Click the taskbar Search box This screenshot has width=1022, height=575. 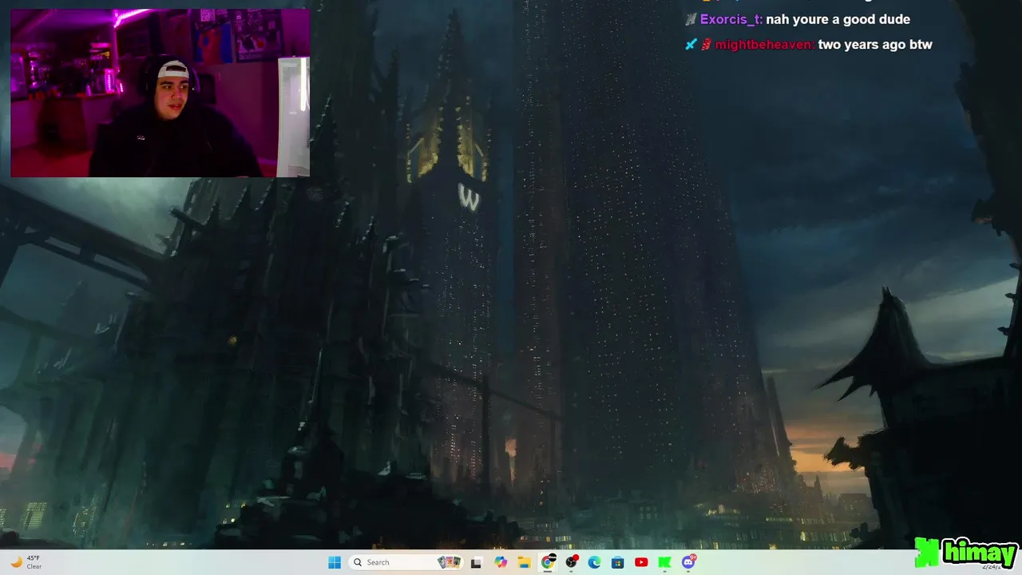tap(407, 562)
